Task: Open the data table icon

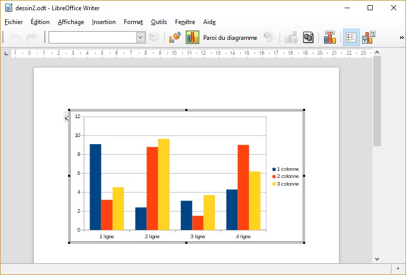Action: (308, 37)
